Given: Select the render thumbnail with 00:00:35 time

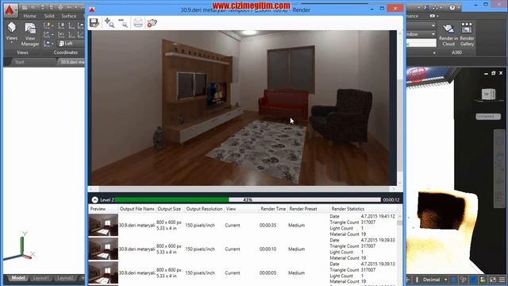Looking at the screenshot, I should click(x=103, y=225).
